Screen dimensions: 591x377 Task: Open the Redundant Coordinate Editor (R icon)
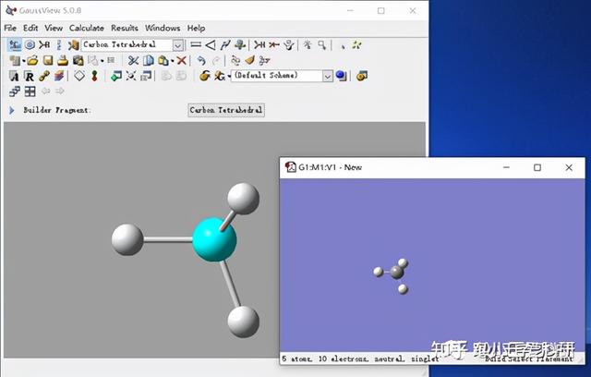click(29, 76)
